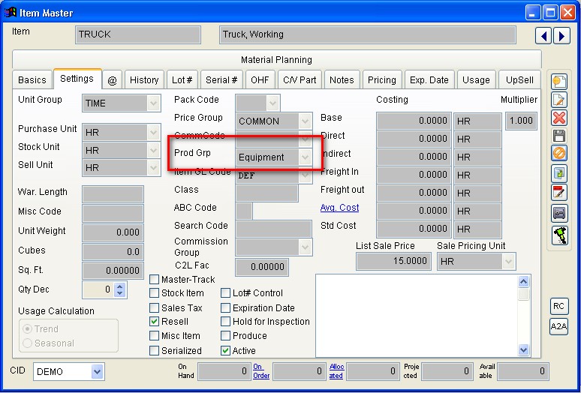Click the List Sale Price field

point(393,261)
